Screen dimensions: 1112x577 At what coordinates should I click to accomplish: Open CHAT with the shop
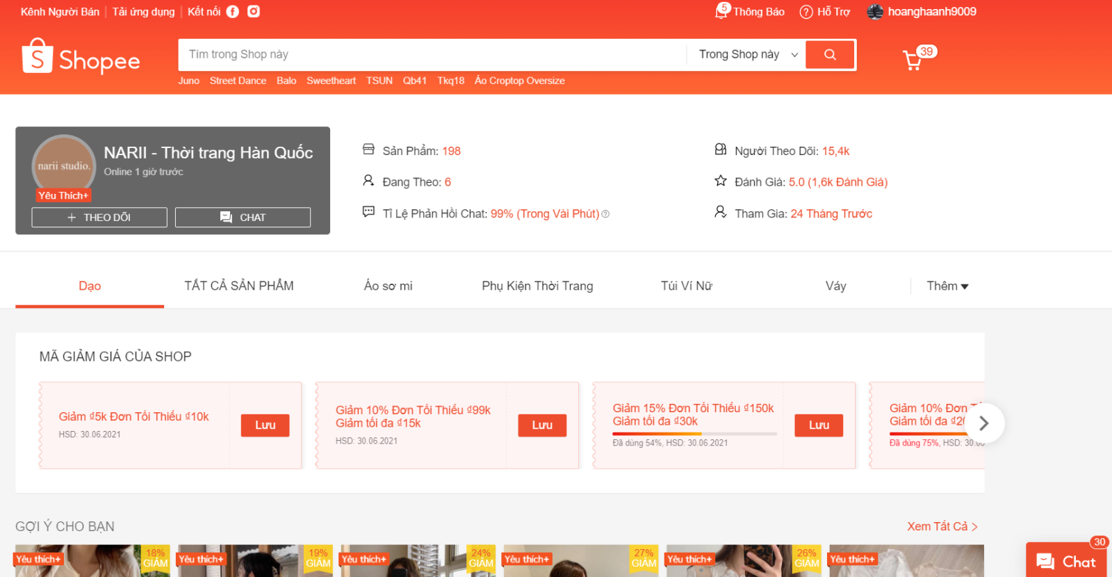point(243,218)
